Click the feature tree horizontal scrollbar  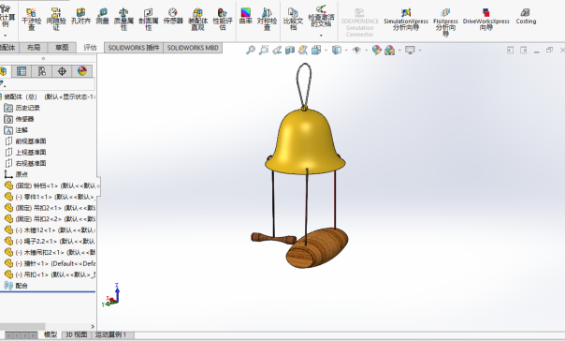point(22,327)
